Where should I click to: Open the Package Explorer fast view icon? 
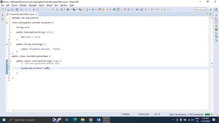click(2, 19)
